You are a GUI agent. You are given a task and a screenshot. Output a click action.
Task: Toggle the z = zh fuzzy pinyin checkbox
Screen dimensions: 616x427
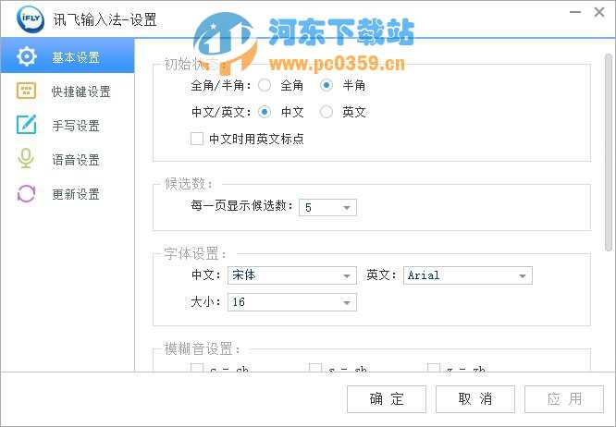[x=434, y=367]
